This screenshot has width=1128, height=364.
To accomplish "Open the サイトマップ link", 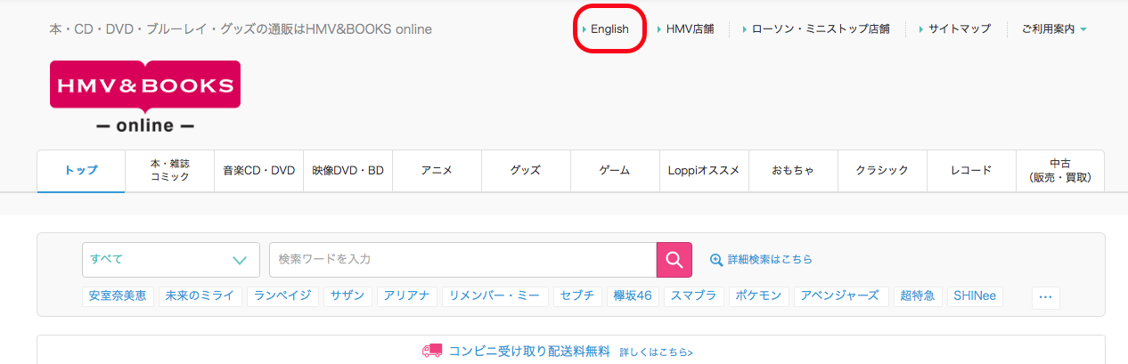I will [959, 29].
